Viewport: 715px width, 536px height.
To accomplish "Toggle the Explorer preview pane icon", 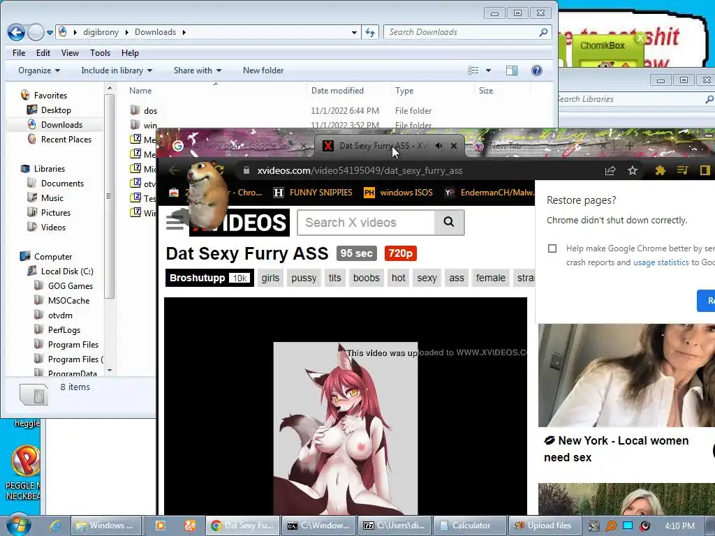I will (512, 70).
